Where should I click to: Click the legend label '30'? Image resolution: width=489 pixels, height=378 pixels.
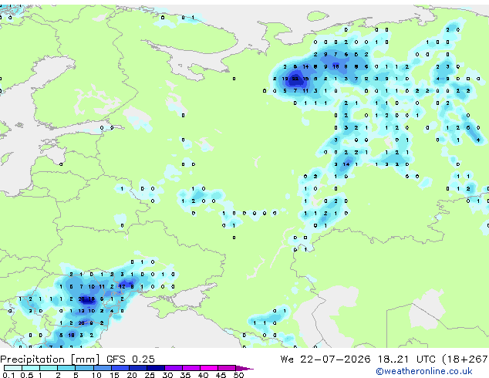(167, 375)
